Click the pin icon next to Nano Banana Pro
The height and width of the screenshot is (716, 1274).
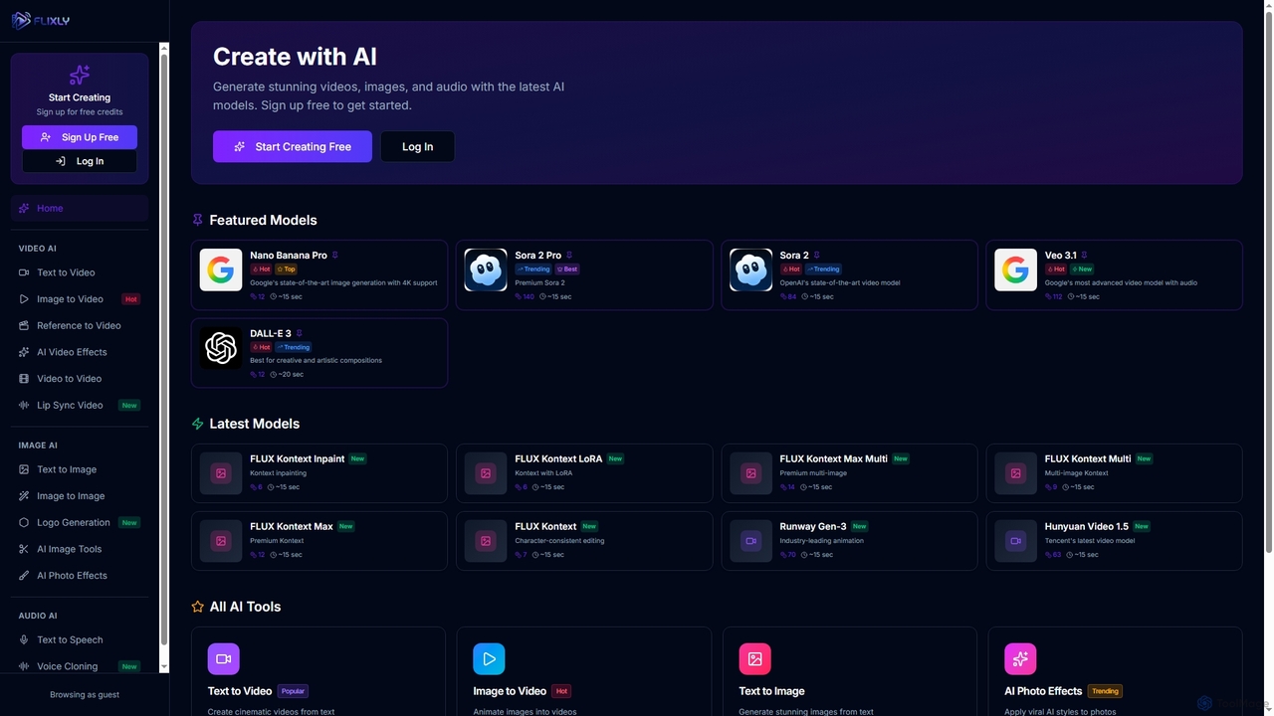click(x=334, y=256)
